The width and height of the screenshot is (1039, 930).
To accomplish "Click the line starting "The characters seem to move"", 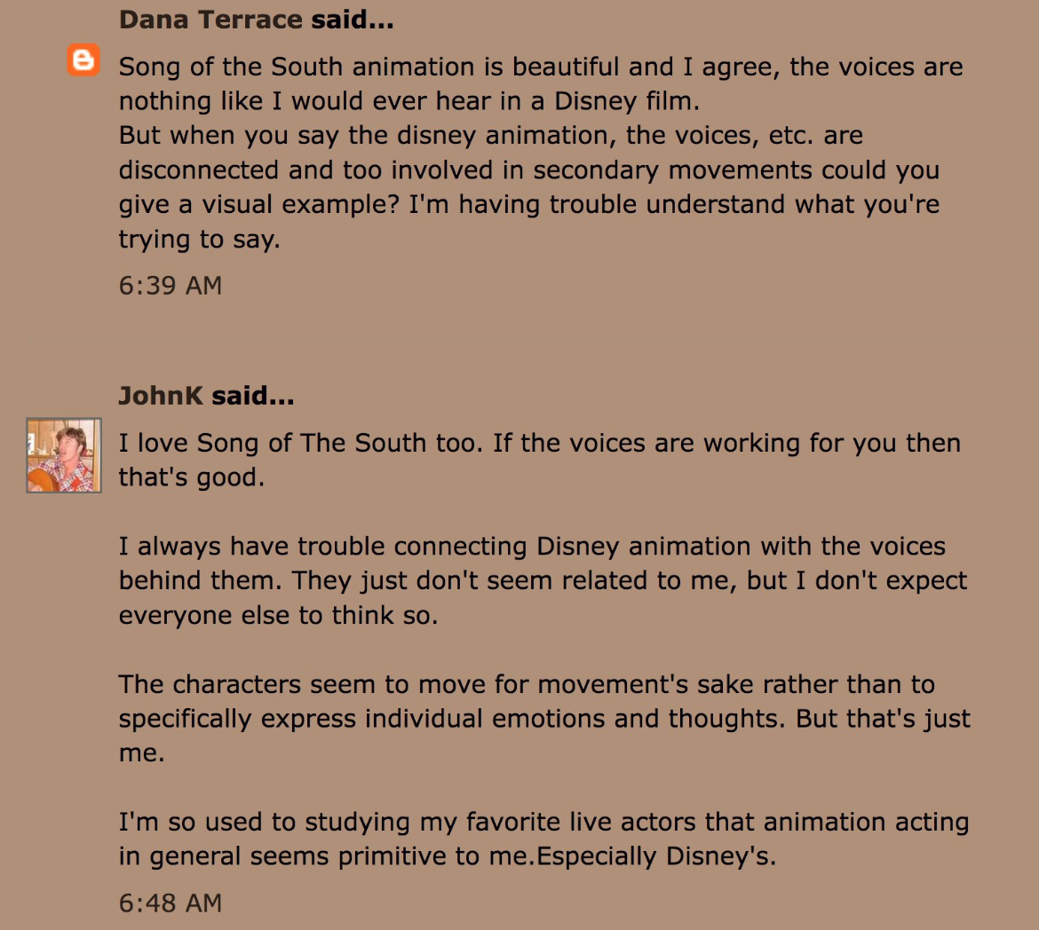I will [x=527, y=684].
